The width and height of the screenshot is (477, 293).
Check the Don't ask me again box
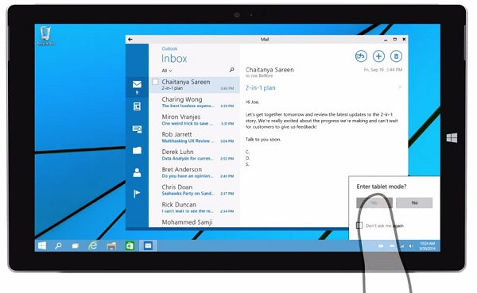pos(359,226)
